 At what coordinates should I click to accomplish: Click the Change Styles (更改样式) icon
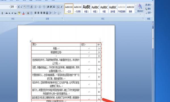[x=140, y=8]
